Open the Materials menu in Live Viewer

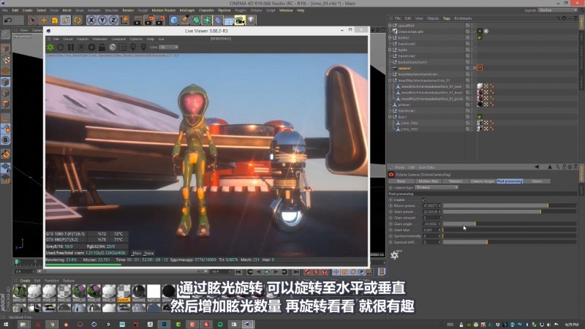tap(99, 39)
